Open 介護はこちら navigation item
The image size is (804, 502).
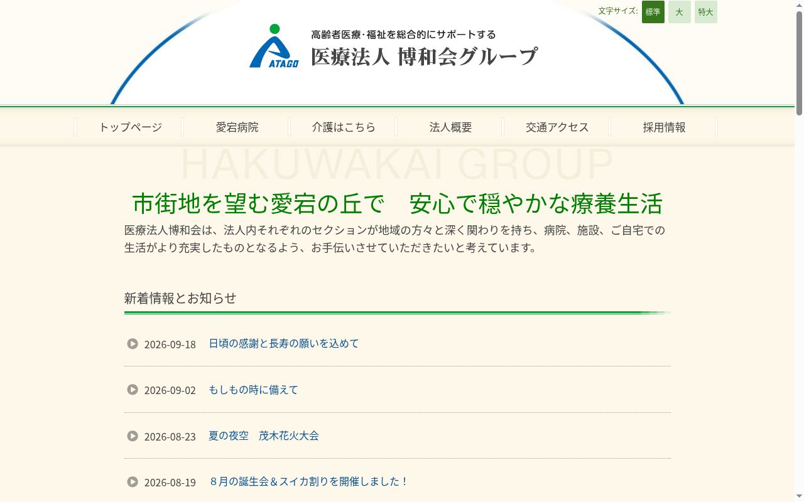(x=344, y=127)
